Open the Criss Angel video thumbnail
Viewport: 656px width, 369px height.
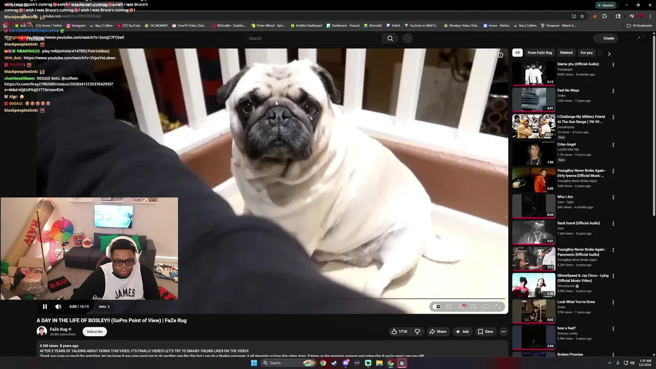[x=534, y=153]
